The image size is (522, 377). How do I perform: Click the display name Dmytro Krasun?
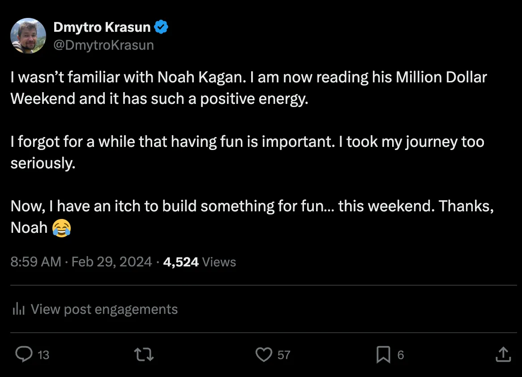[102, 26]
